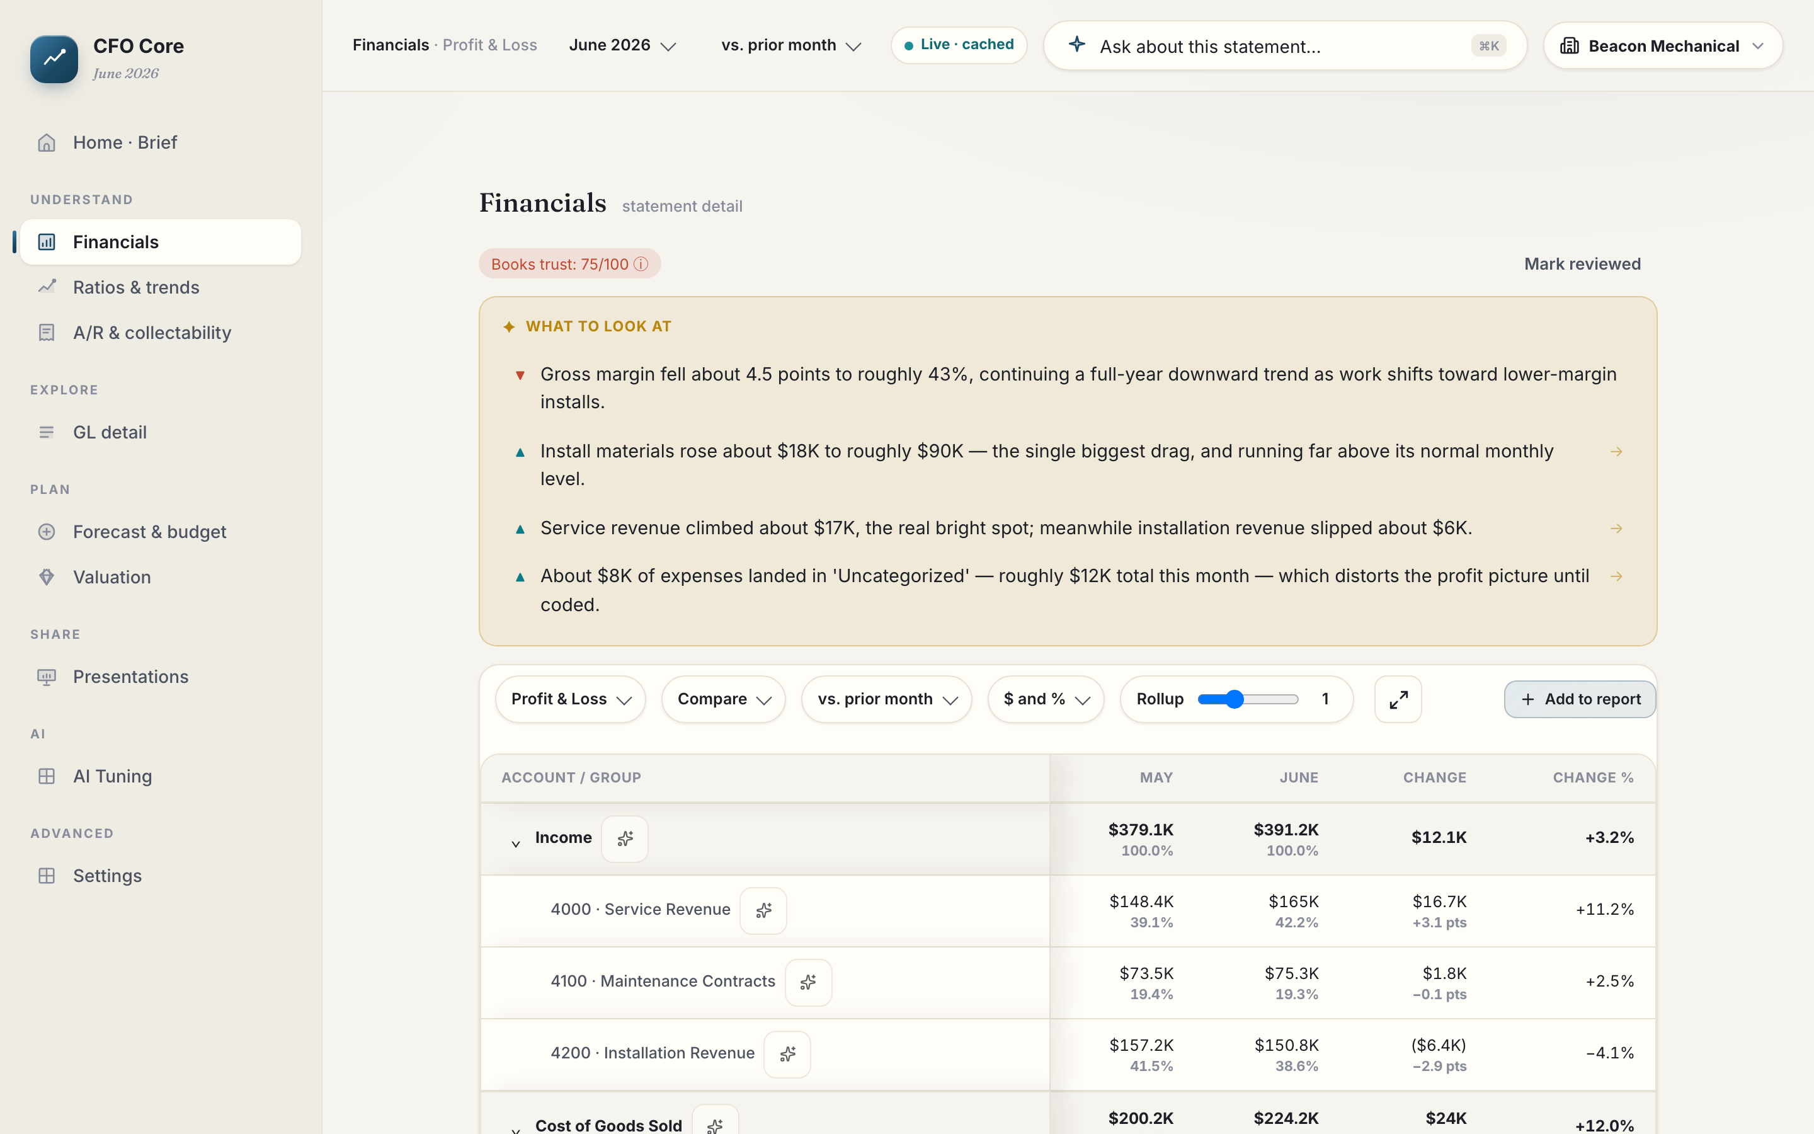Click the Forecast & budget plus-circle icon
The height and width of the screenshot is (1134, 1814).
(47, 532)
